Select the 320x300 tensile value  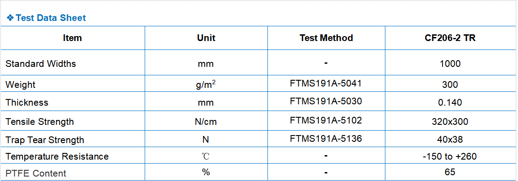[450, 122]
